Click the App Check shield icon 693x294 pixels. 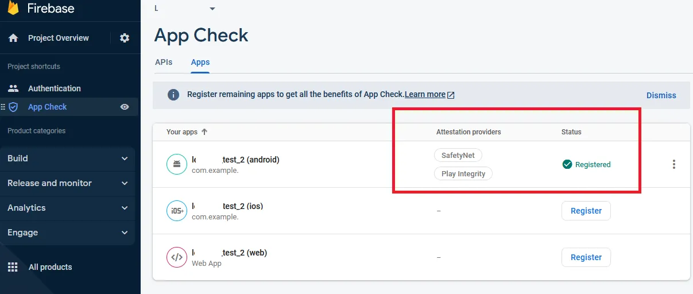13,107
